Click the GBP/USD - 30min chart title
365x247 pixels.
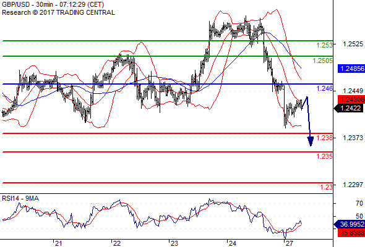tap(53, 4)
